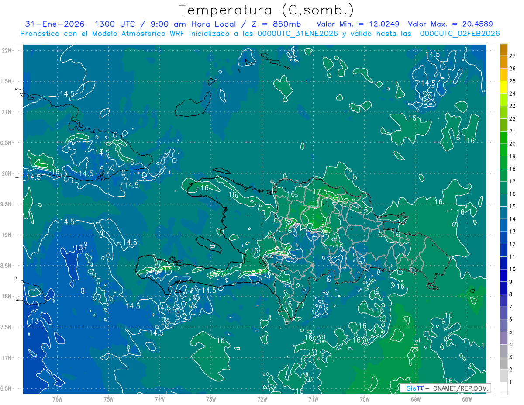Click the color bar label "2"
The width and height of the screenshot is (524, 405).
tap(511, 370)
